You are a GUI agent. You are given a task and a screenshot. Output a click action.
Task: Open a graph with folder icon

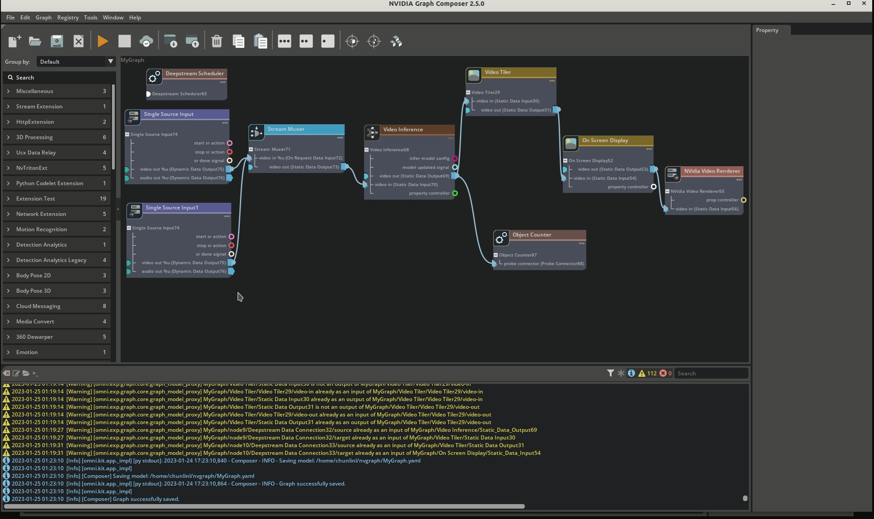point(35,41)
